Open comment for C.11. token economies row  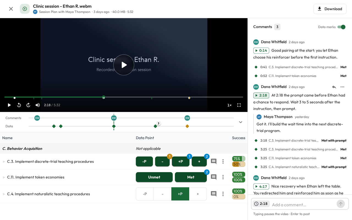coord(214,177)
